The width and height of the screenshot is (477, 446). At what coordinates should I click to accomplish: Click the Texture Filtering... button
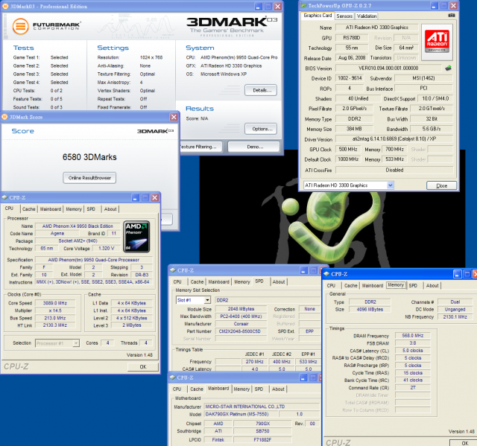tap(200, 147)
